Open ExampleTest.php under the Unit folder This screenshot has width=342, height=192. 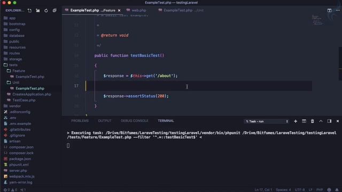pyautogui.click(x=30, y=89)
